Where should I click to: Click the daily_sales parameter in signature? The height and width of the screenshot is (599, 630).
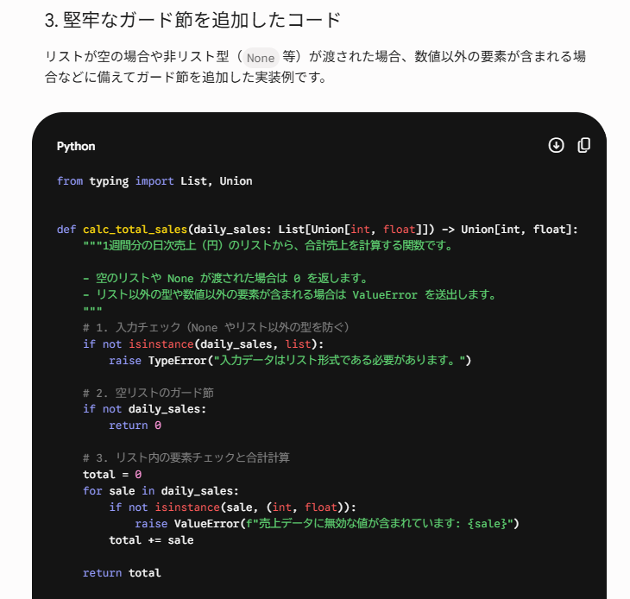227,230
